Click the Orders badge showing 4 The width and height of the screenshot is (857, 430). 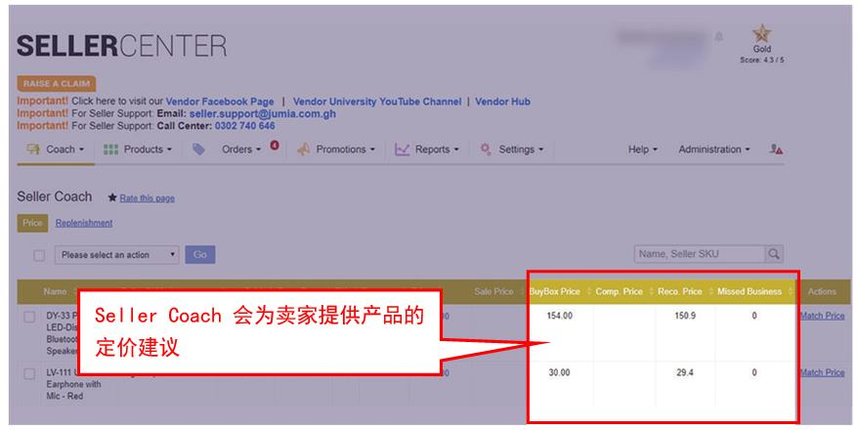pos(275,146)
